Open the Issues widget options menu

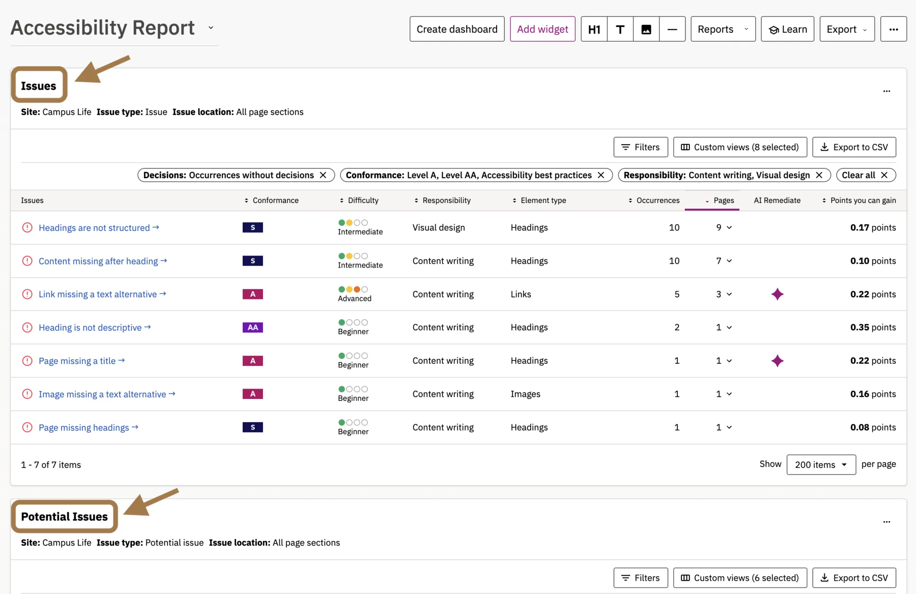coord(887,91)
